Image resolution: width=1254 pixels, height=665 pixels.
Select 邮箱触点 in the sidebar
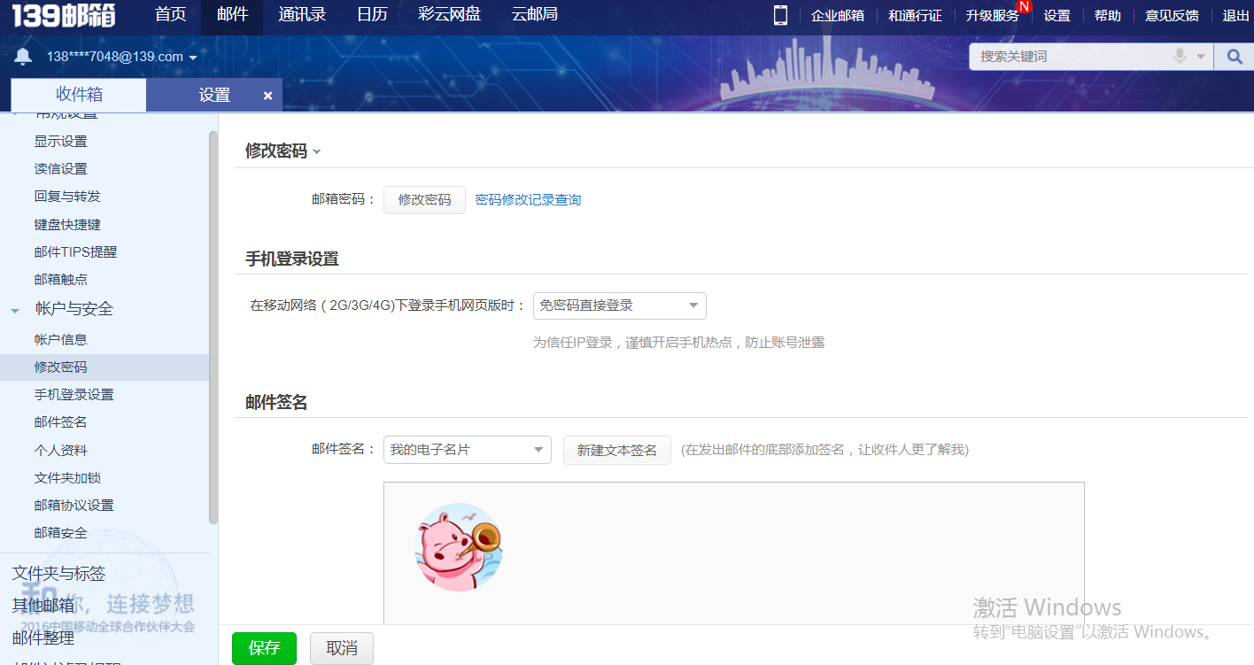click(x=60, y=280)
